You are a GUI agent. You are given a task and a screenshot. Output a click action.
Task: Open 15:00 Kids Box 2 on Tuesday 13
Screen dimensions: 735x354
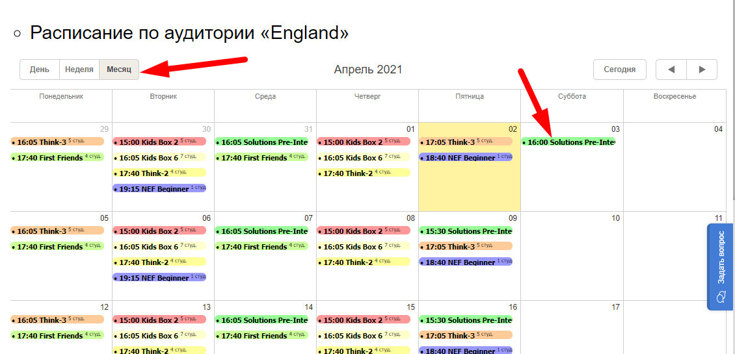point(159,320)
